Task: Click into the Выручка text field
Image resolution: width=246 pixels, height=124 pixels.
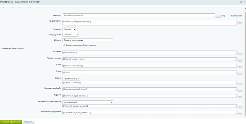Action: 149,96
